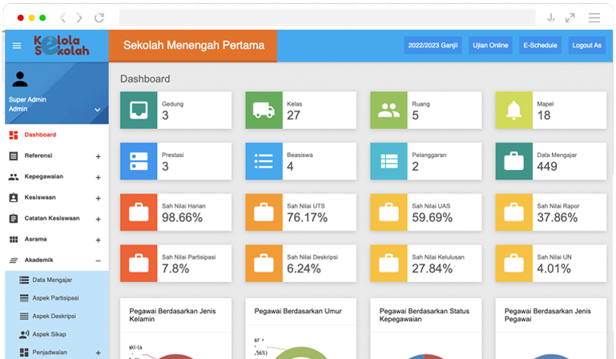Expand Referensi with its plus sign

(x=99, y=156)
